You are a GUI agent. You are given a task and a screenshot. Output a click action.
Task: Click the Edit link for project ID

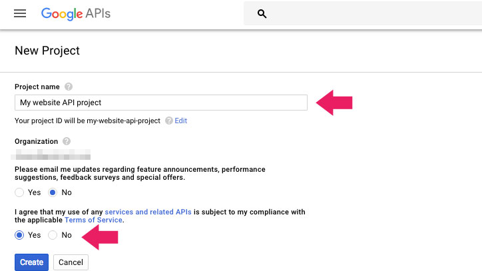(181, 121)
